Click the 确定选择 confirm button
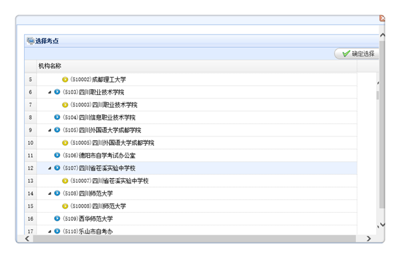The width and height of the screenshot is (400, 258). click(x=357, y=54)
